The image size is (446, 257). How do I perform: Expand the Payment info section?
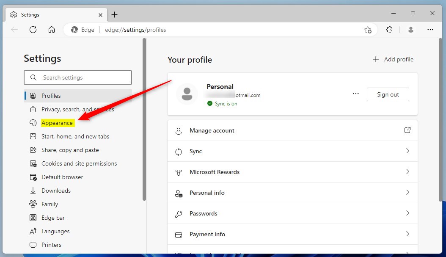coord(407,234)
